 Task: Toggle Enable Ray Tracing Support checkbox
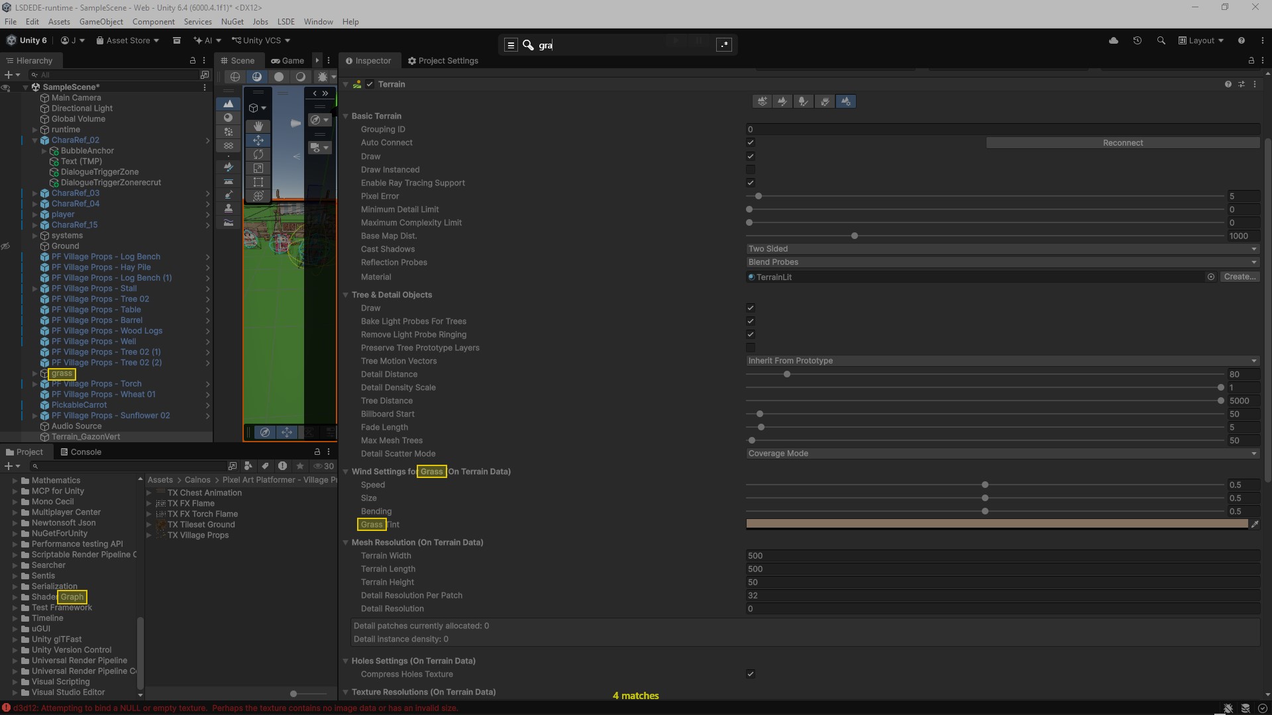751,183
